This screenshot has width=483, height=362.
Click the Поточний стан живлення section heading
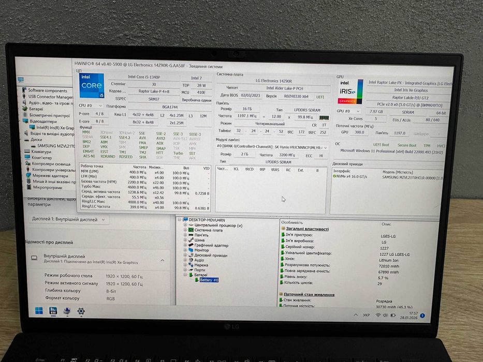point(309,295)
